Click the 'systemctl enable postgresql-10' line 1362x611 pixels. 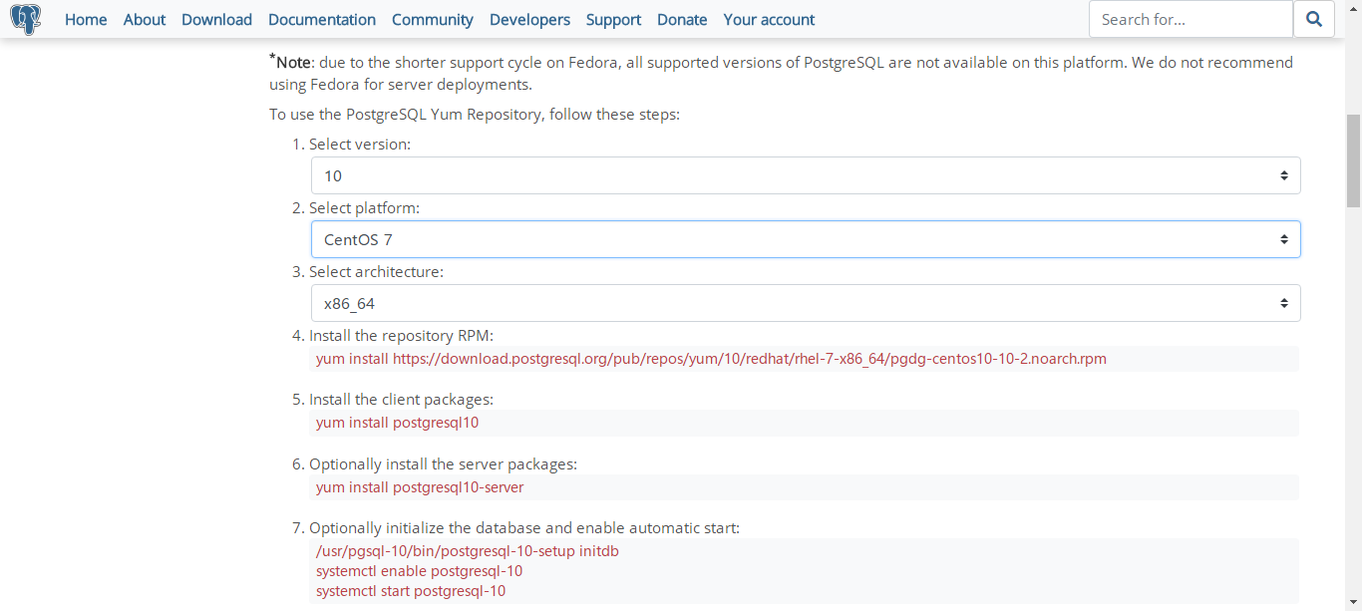pyautogui.click(x=419, y=571)
